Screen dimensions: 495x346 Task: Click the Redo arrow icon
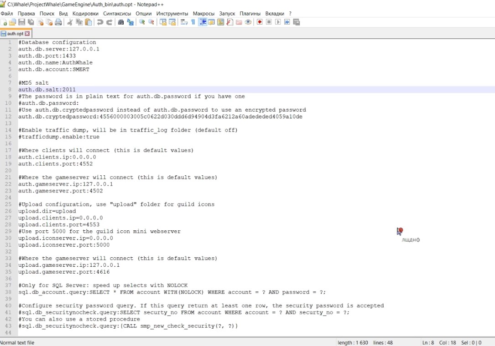(109, 22)
